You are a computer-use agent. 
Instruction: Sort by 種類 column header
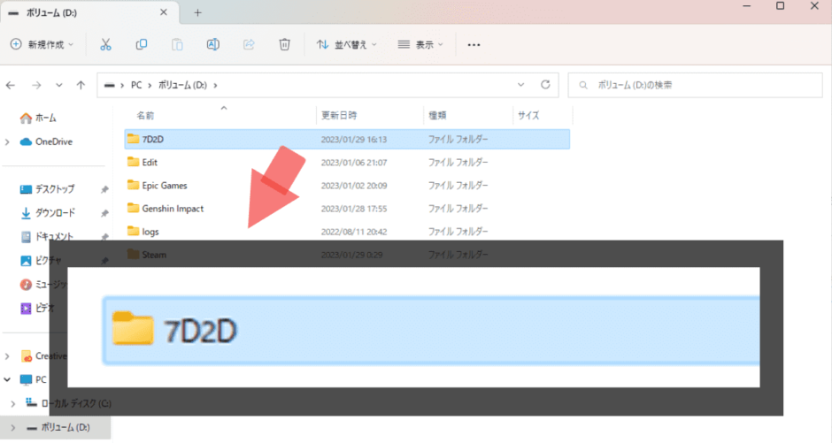tap(438, 116)
